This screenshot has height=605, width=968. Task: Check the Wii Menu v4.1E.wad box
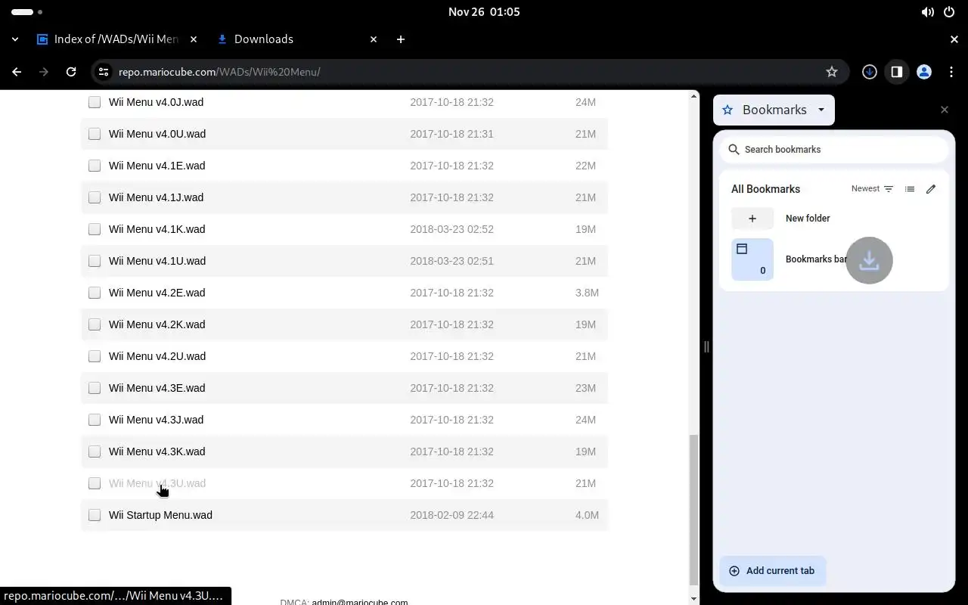point(95,166)
